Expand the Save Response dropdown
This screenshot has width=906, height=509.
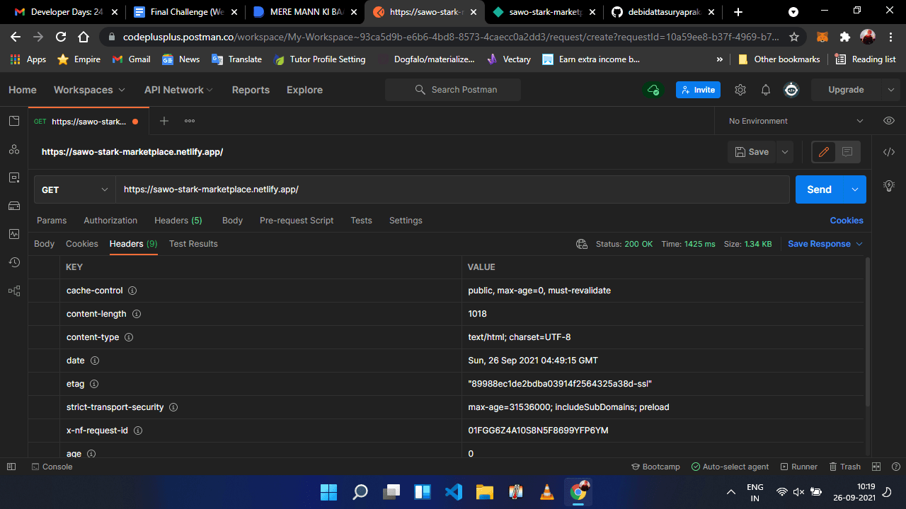[x=859, y=244]
